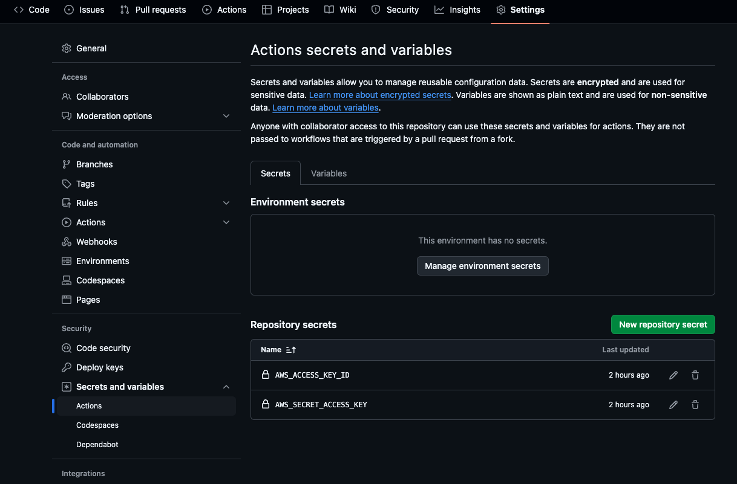
Task: Expand the Actions sidebar section
Action: click(226, 222)
